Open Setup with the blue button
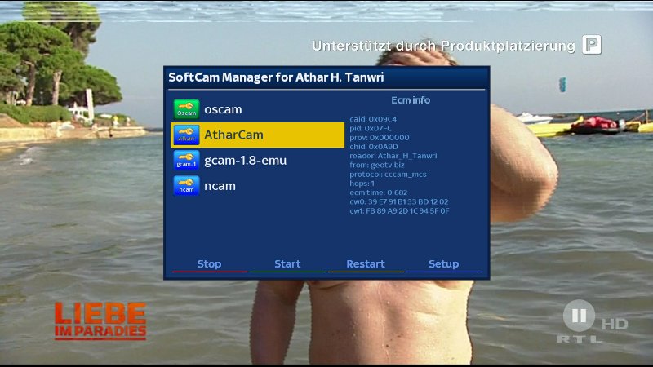 click(x=443, y=264)
